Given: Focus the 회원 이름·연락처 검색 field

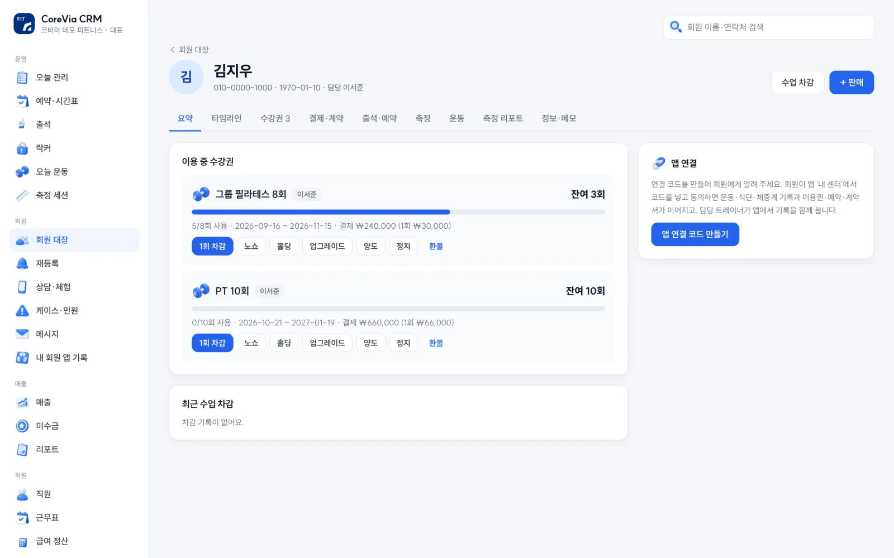Looking at the screenshot, I should (x=768, y=27).
